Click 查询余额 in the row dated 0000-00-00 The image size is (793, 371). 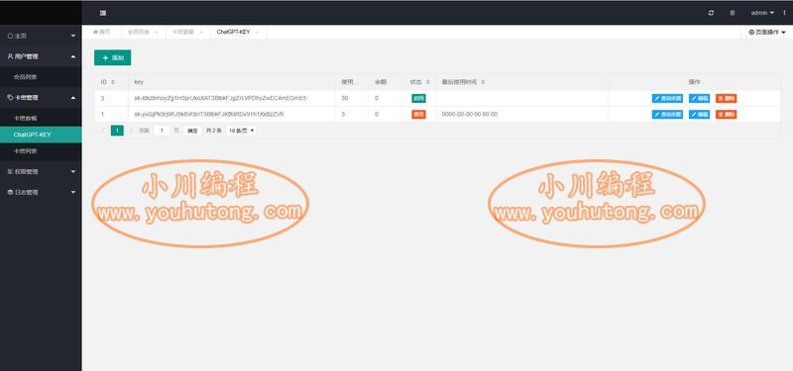coord(667,115)
